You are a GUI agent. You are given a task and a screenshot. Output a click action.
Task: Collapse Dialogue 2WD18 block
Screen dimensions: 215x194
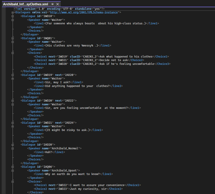(12, 16)
